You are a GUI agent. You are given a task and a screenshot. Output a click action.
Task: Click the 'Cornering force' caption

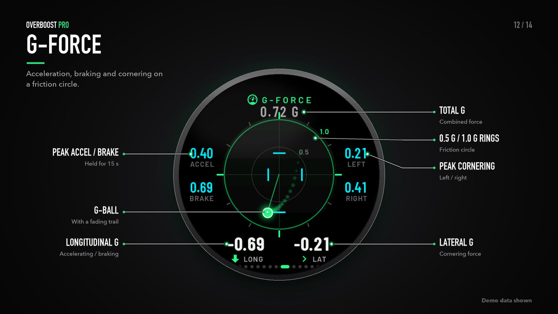click(x=460, y=254)
